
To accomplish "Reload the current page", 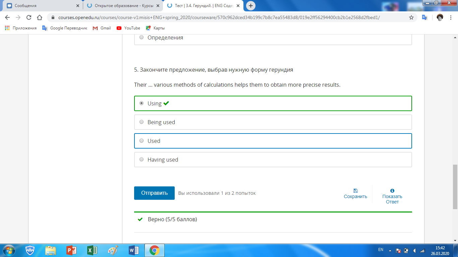I will [x=29, y=17].
